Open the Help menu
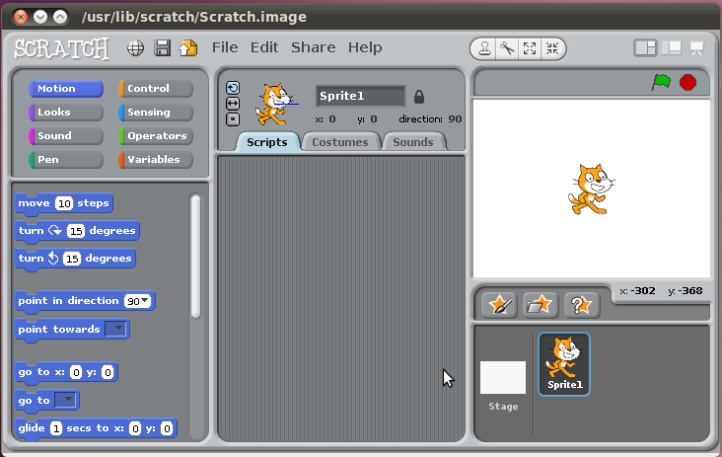 365,47
